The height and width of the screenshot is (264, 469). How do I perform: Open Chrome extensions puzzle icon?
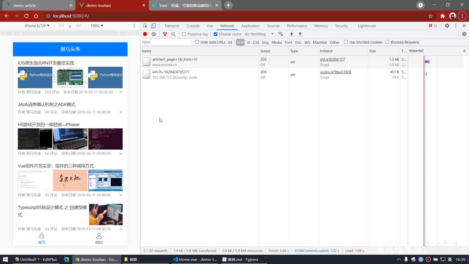[443, 16]
